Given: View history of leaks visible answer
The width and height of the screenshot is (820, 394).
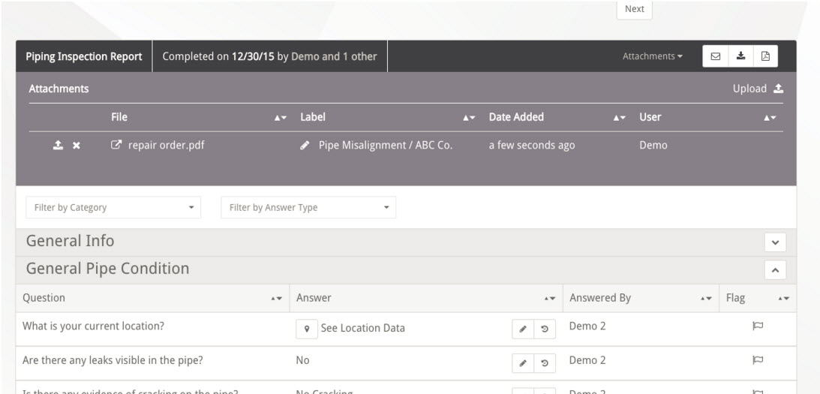Looking at the screenshot, I should (x=545, y=363).
